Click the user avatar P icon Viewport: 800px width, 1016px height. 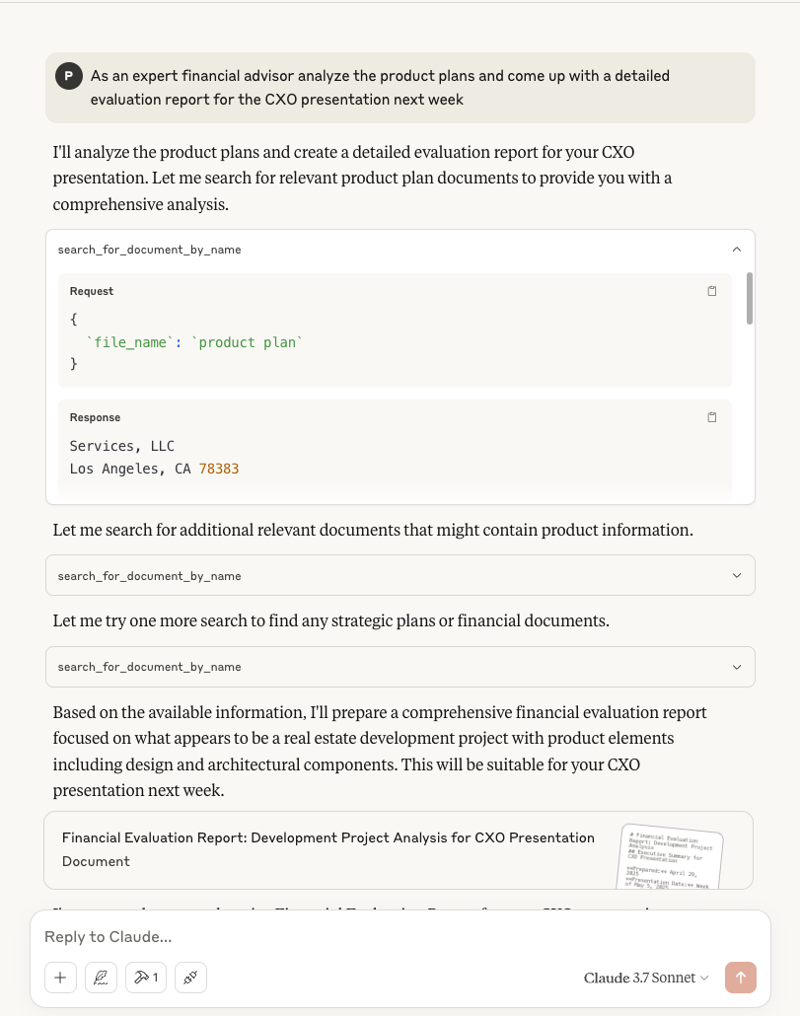pyautogui.click(x=69, y=76)
